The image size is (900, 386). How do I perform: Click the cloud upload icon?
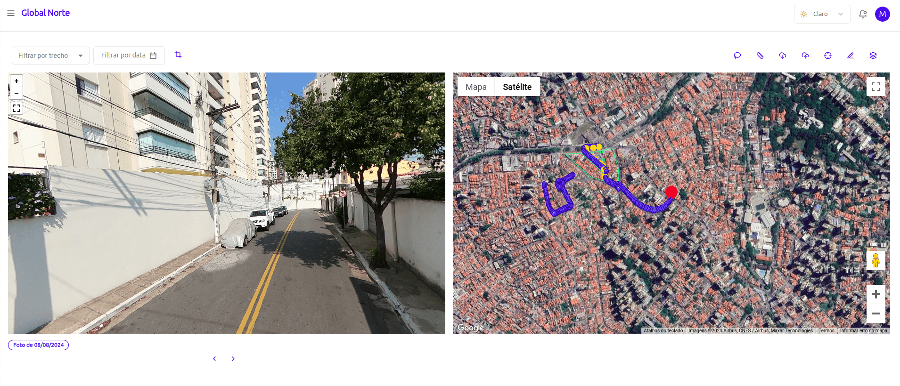click(805, 56)
